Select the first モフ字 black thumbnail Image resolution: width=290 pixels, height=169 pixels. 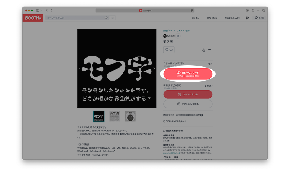pyautogui.click(x=99, y=116)
